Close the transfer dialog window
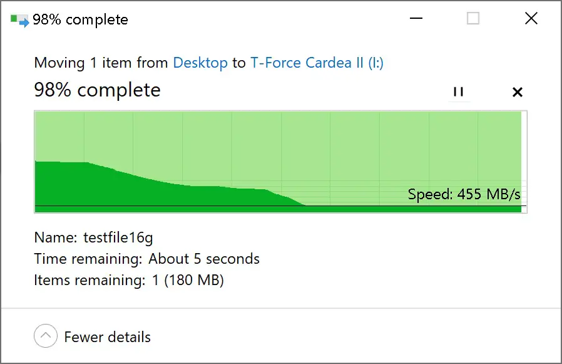The height and width of the screenshot is (364, 562). tap(531, 18)
